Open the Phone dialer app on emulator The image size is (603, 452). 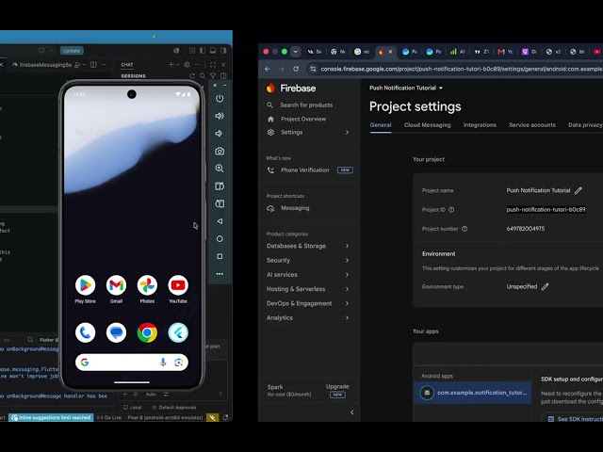[86, 332]
